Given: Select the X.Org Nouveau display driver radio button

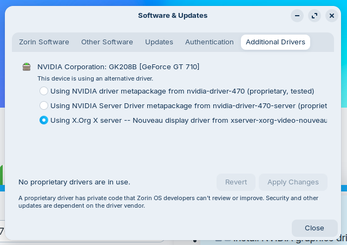Looking at the screenshot, I should (44, 121).
